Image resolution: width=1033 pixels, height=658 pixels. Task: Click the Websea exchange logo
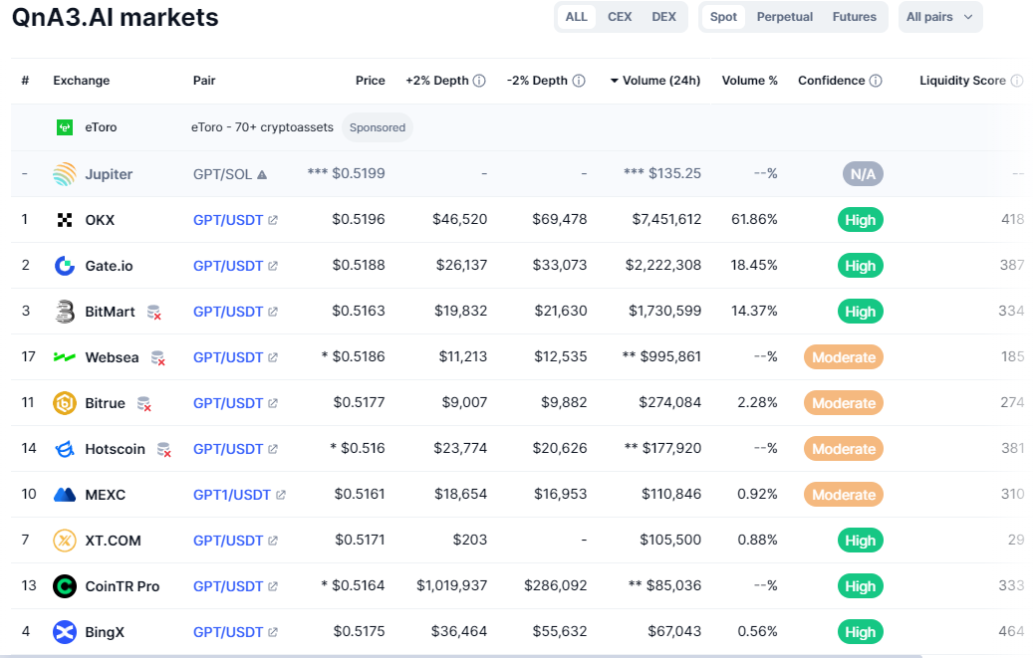pos(65,357)
